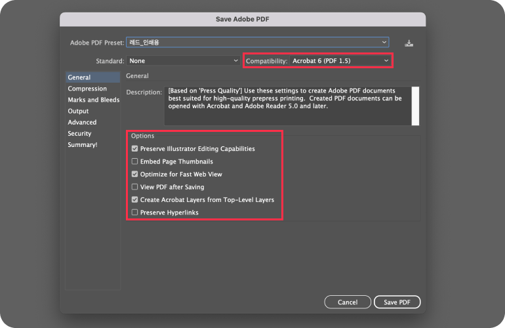Open the Marks and Bleeds section

tap(93, 100)
